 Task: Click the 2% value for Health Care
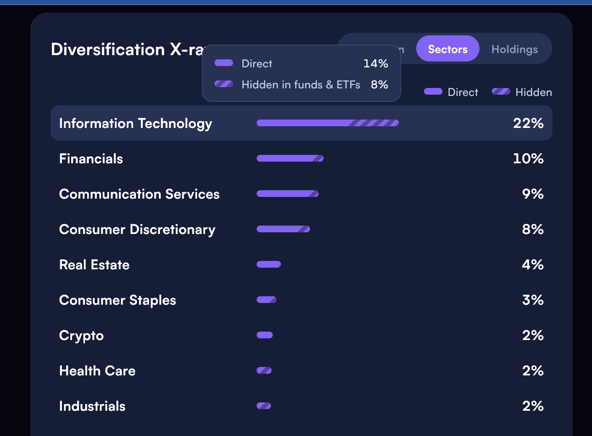(x=533, y=371)
